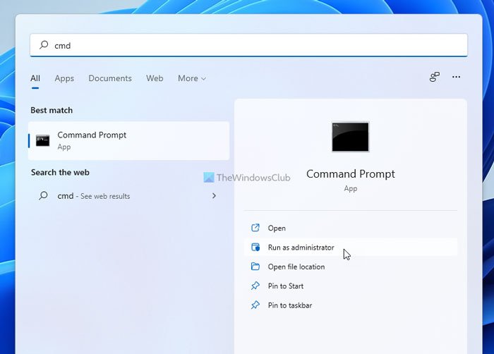Select the Command Prompt best match result

coord(129,141)
